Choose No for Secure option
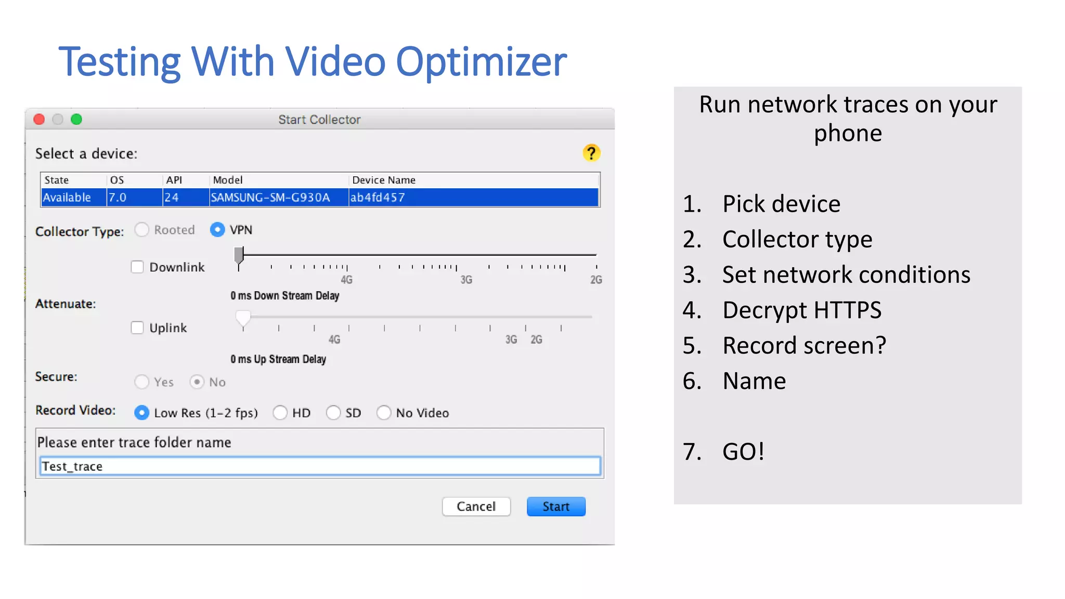Screen dimensions: 1065x599 point(197,382)
